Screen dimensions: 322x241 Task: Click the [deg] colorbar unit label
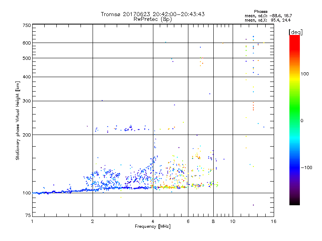click(295, 32)
